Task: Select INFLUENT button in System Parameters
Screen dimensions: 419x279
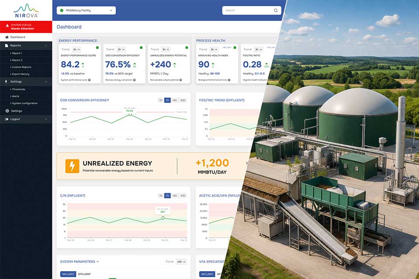Action: pos(68,274)
